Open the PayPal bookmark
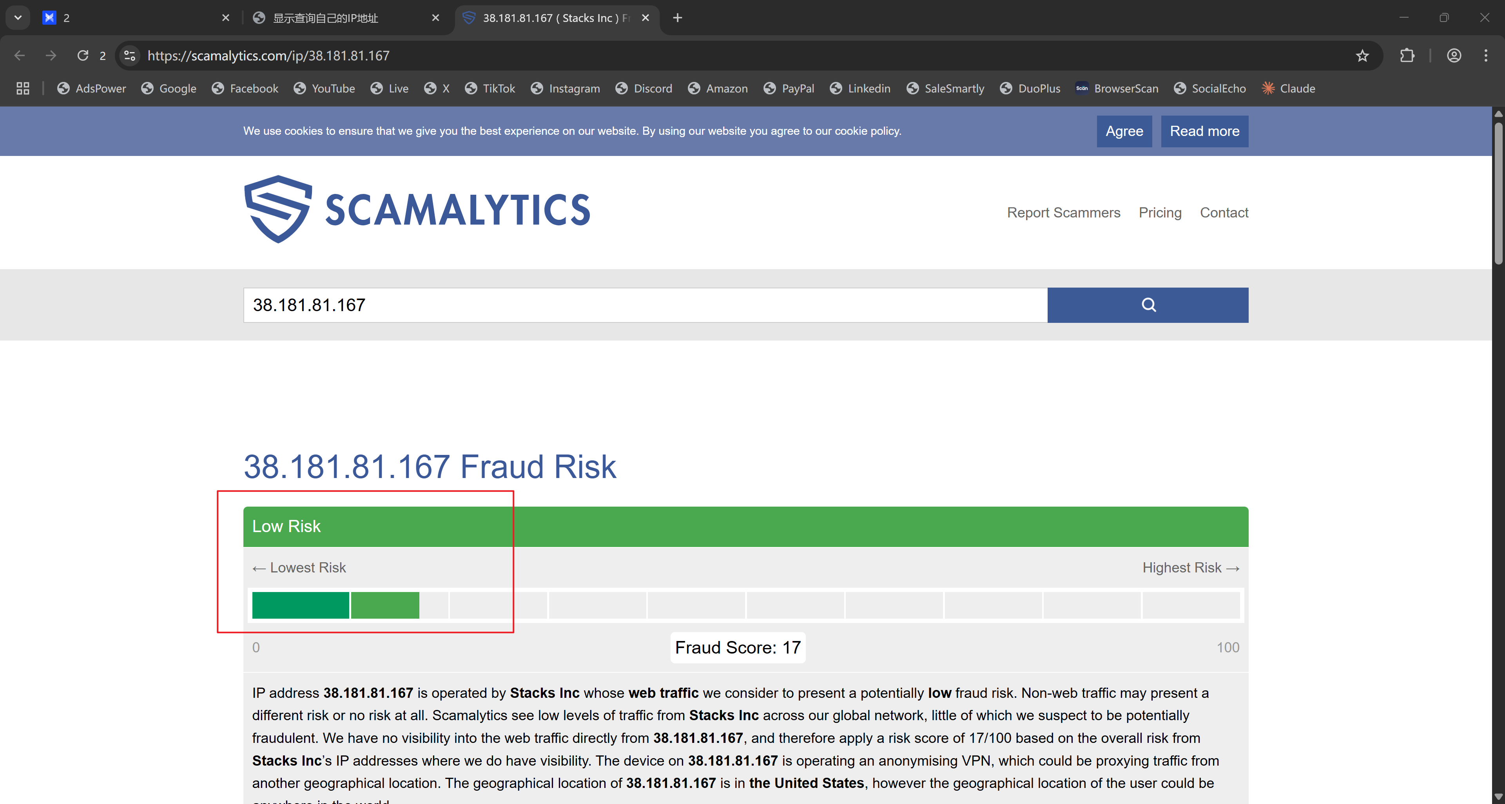1505x804 pixels. pos(789,88)
